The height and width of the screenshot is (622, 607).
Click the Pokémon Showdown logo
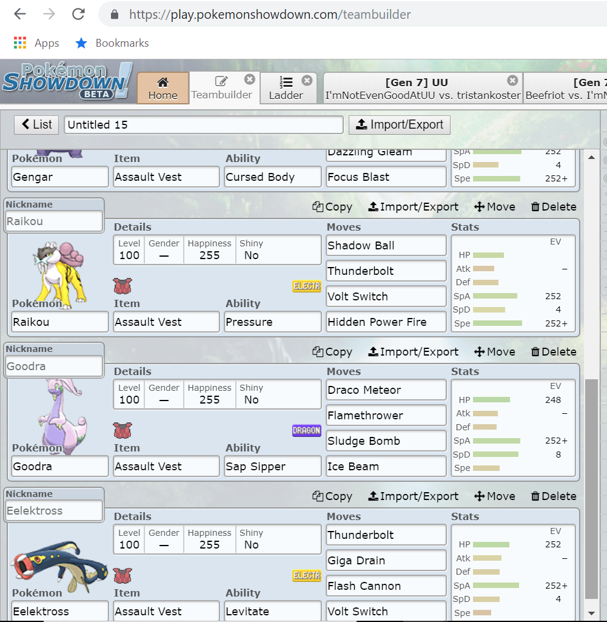click(x=67, y=81)
